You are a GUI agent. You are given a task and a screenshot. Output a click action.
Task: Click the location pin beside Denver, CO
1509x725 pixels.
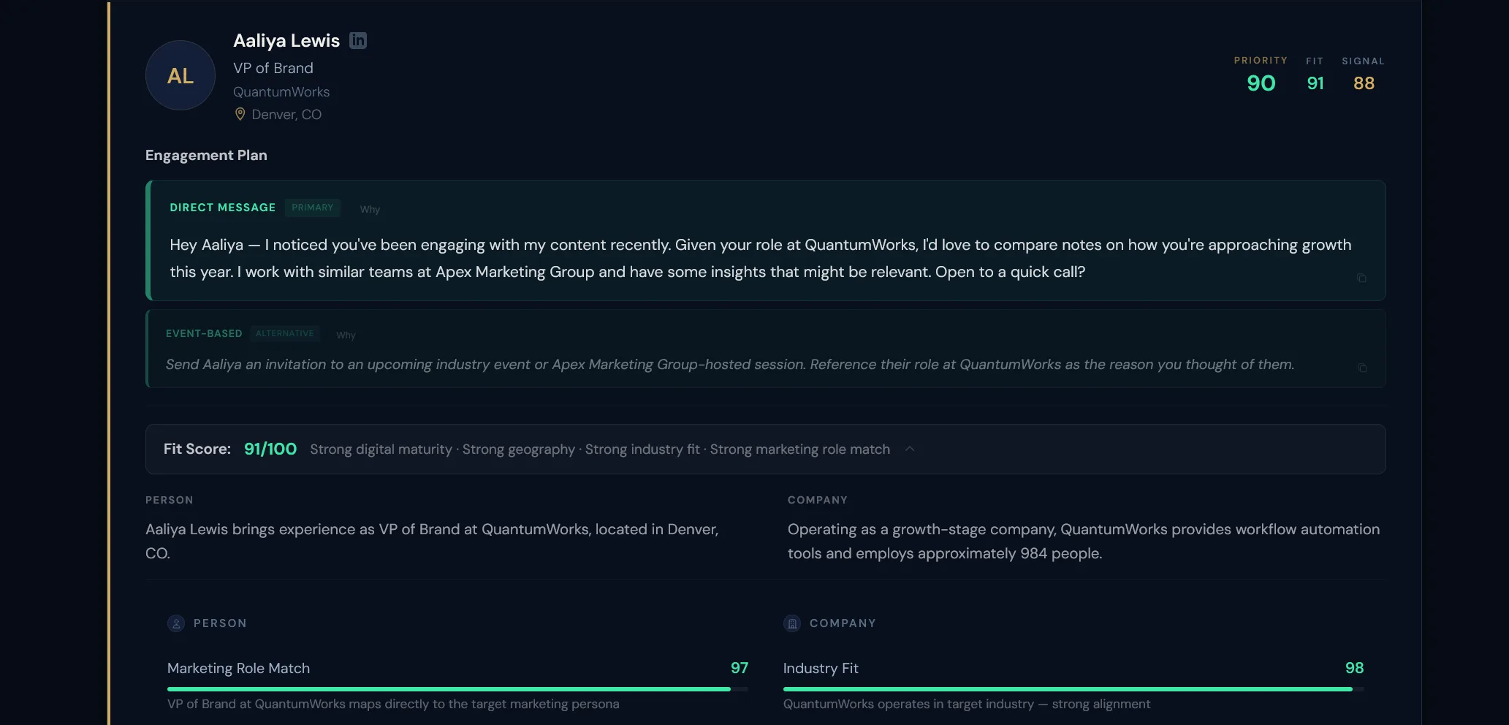click(x=239, y=114)
